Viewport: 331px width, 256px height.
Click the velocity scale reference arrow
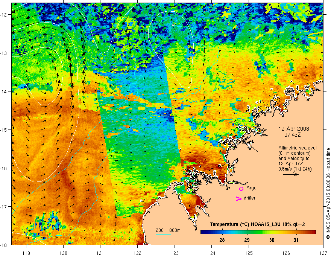tap(291, 174)
